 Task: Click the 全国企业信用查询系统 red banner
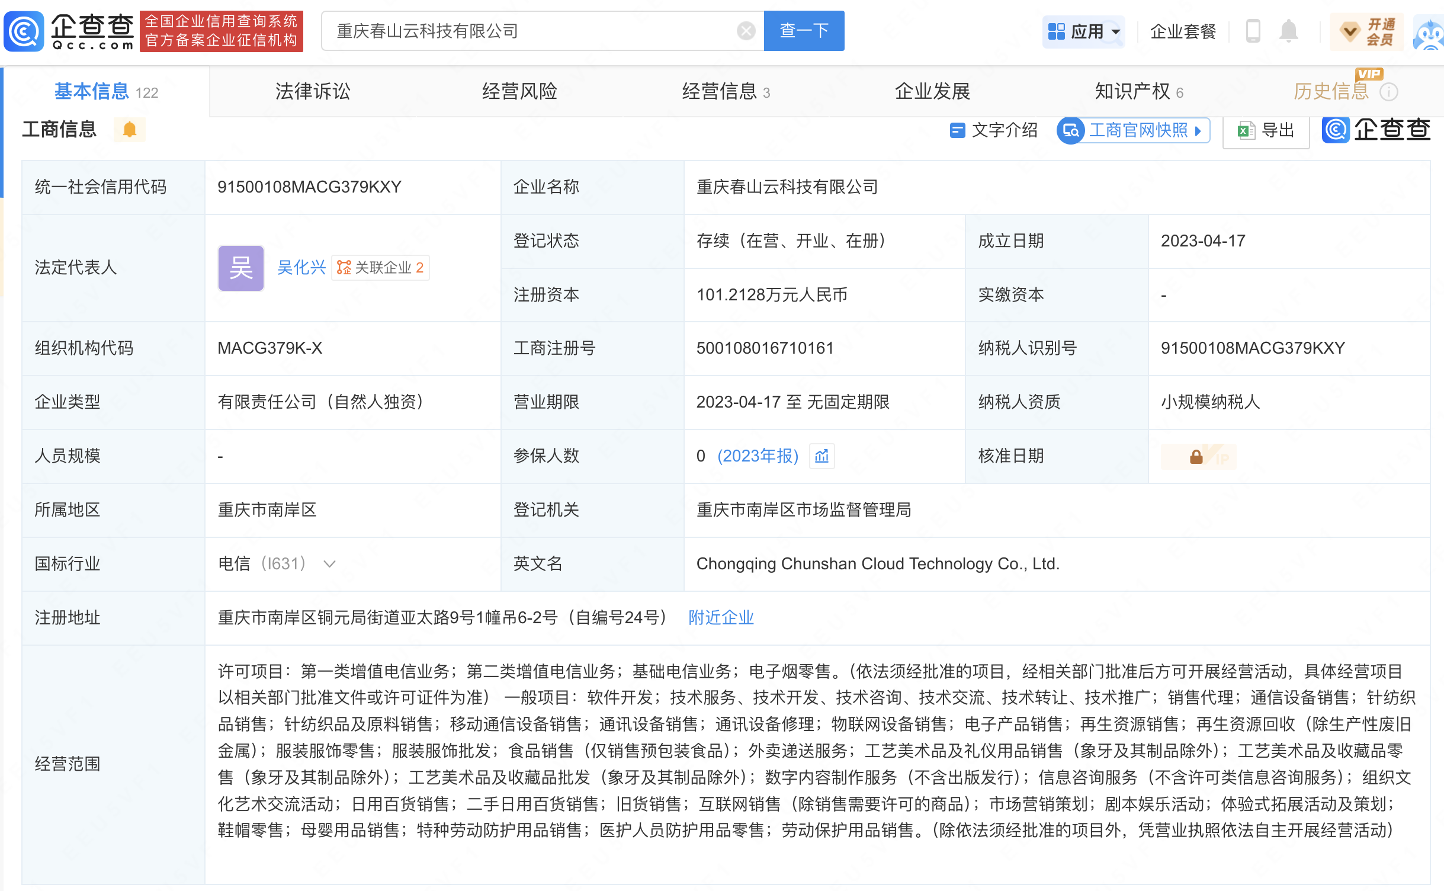(x=221, y=31)
